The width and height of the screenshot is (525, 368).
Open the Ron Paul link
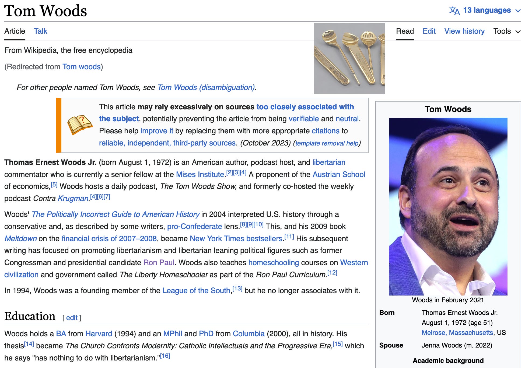point(159,263)
